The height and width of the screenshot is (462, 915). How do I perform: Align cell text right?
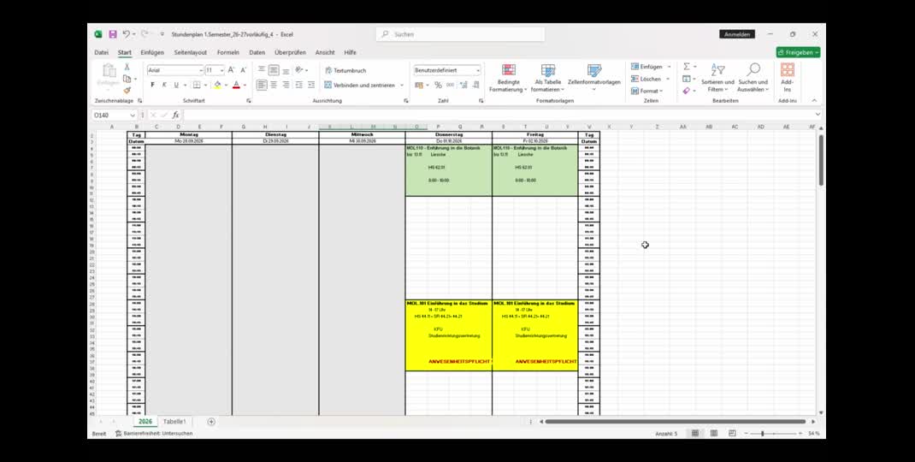[286, 86]
